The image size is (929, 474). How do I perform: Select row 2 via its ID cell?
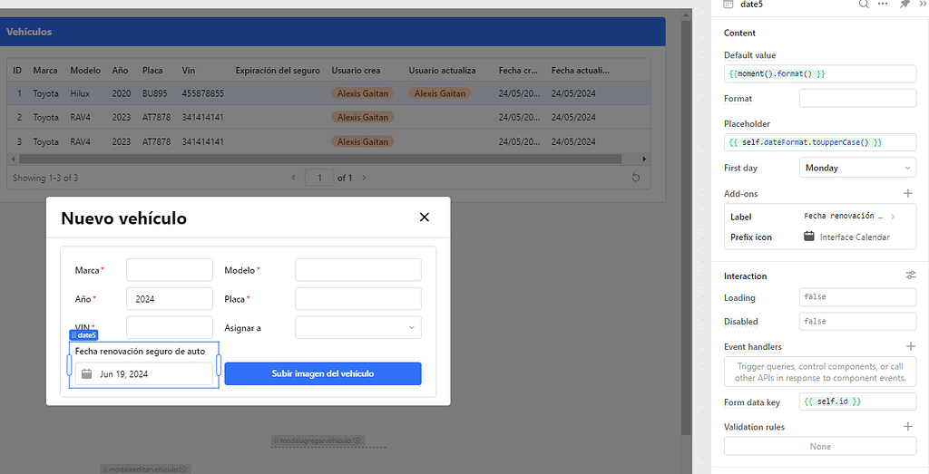point(19,117)
